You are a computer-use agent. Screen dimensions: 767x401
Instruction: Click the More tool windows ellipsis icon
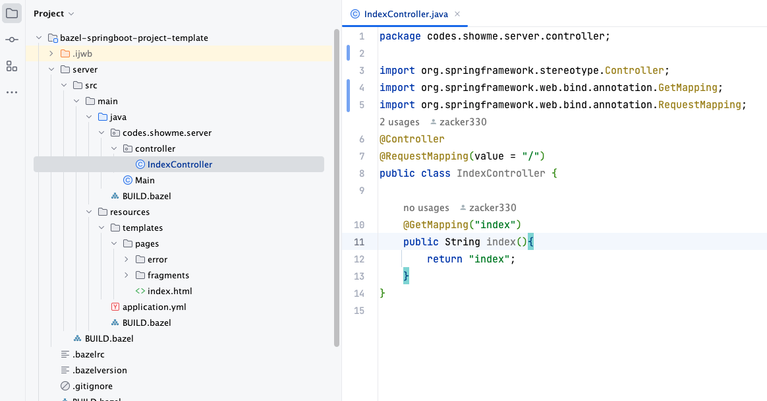12,92
